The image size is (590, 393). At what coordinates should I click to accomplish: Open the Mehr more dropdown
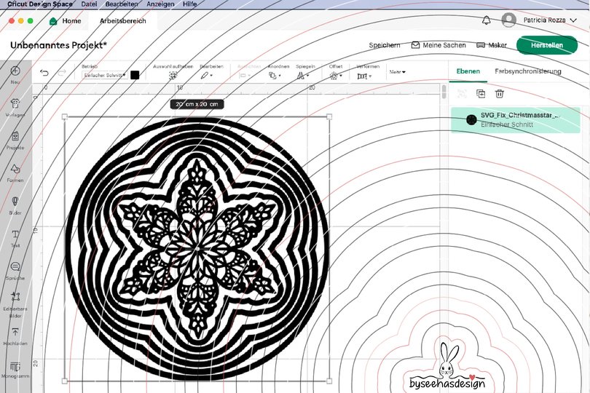398,72
